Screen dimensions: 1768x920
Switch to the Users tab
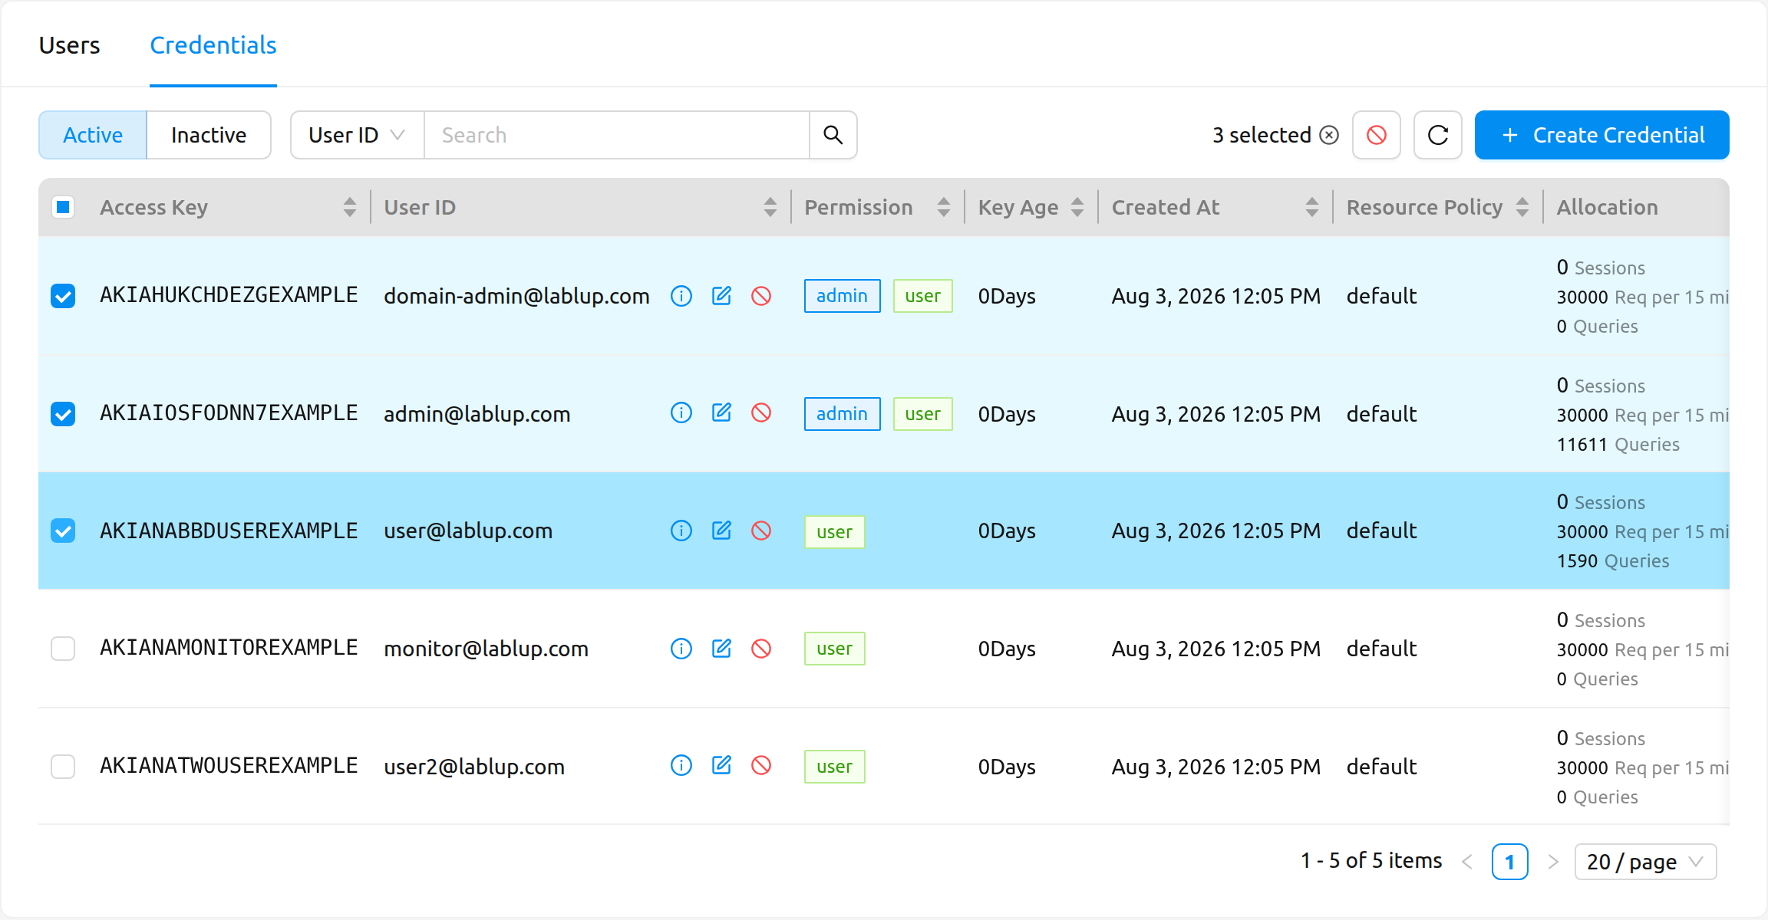pos(69,45)
